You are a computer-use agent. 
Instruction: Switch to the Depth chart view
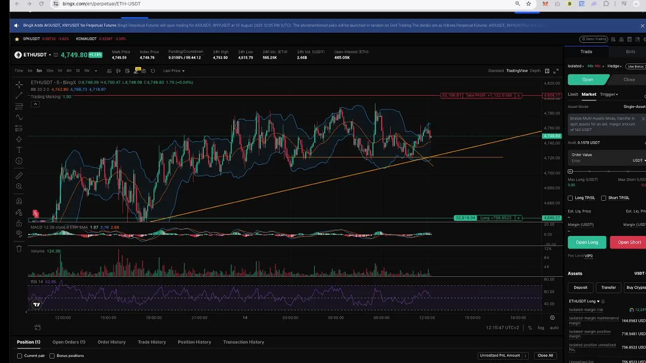535,71
